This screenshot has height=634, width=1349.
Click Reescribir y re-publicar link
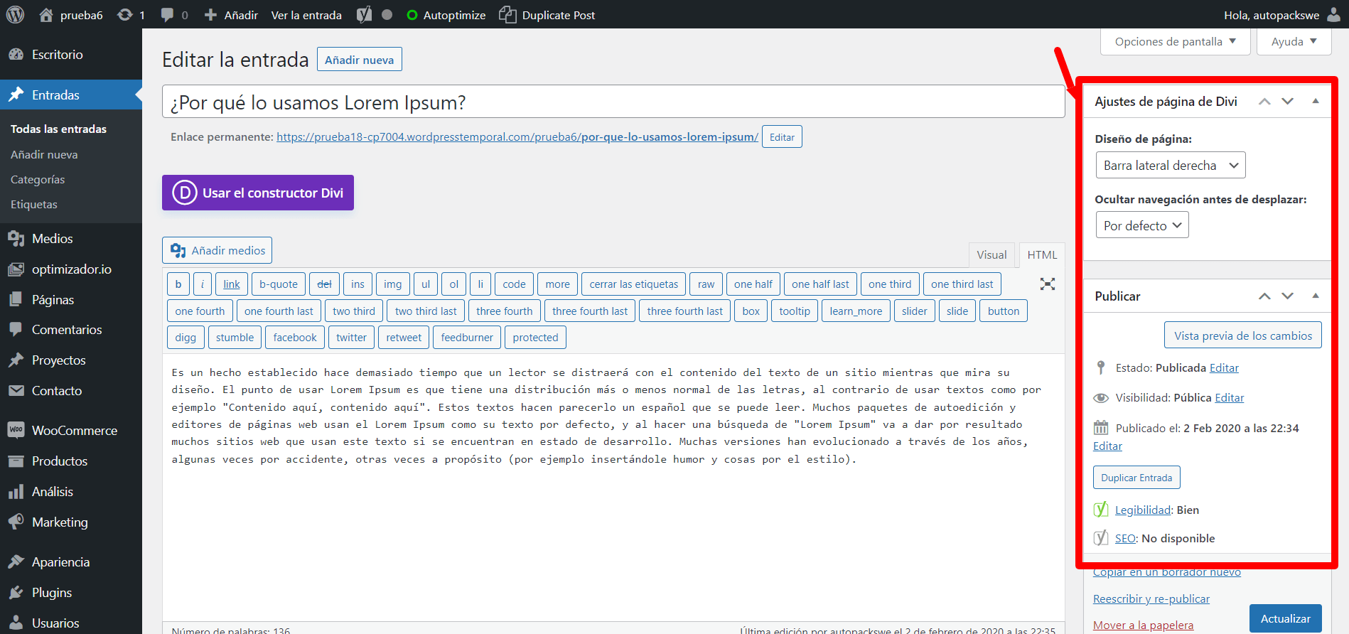coord(1151,599)
